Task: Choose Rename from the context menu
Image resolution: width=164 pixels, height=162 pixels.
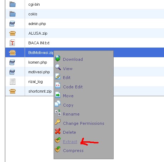Action: [x=71, y=114]
